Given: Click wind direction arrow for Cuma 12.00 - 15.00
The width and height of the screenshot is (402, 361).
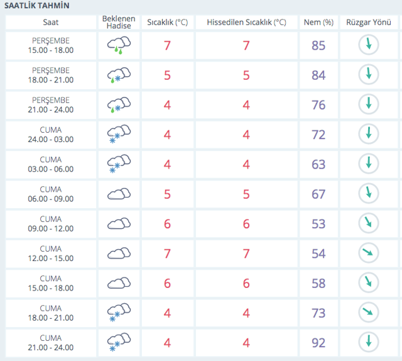Looking at the screenshot, I should [x=369, y=253].
